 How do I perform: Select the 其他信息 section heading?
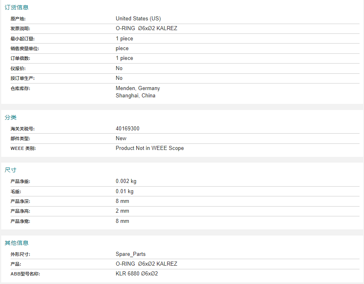tap(17, 243)
